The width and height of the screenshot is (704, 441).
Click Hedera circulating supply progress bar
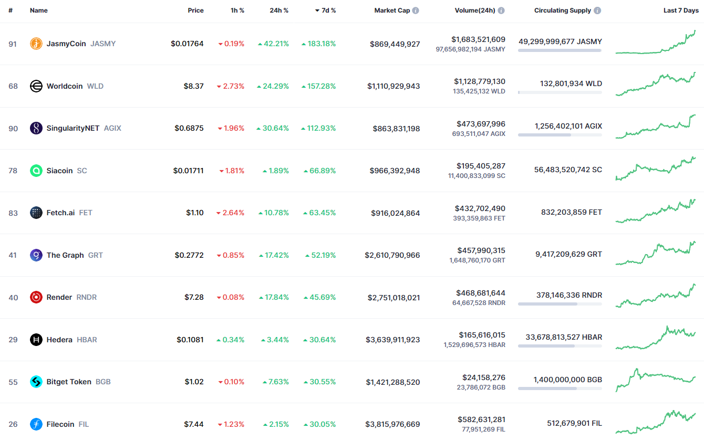(560, 346)
